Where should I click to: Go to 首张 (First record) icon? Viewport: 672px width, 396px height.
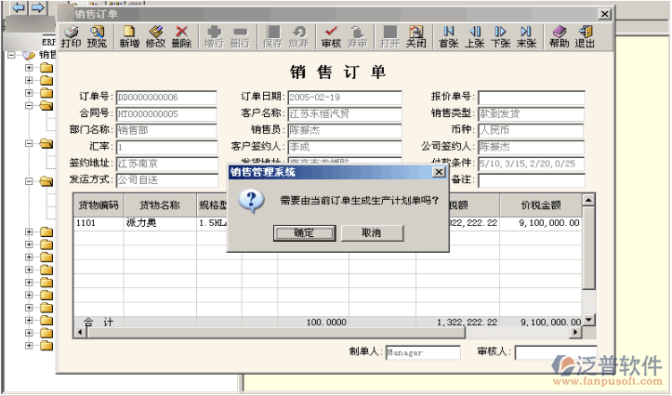(449, 37)
